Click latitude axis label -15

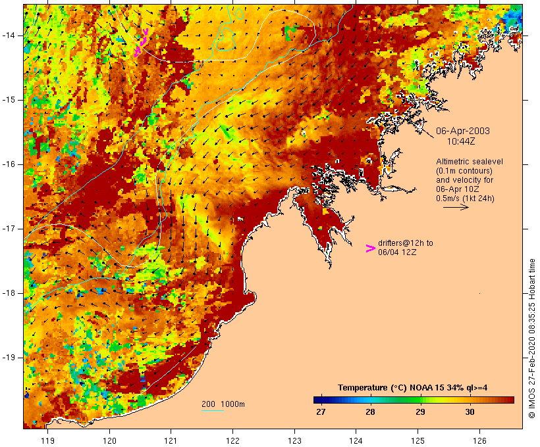click(x=9, y=100)
